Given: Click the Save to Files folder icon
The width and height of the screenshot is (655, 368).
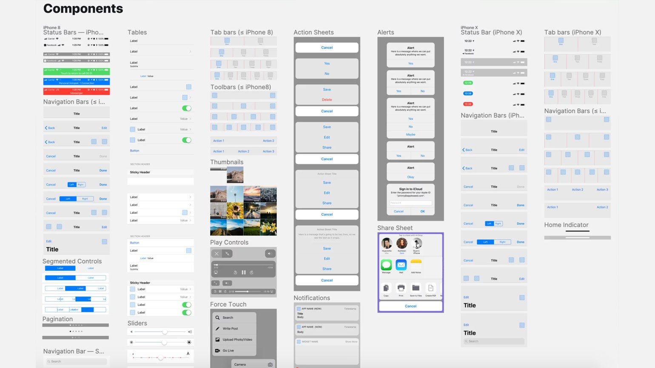Looking at the screenshot, I should point(416,288).
